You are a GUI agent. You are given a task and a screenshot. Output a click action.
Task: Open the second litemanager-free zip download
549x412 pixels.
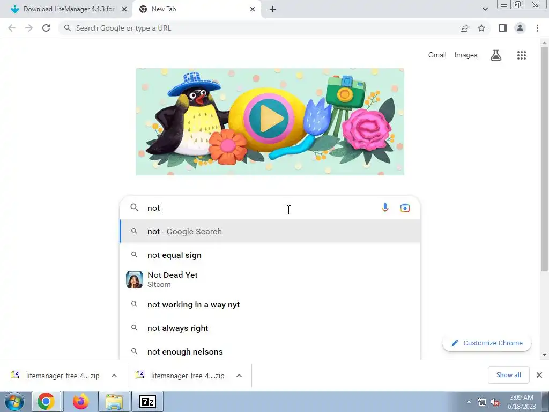[x=180, y=376]
